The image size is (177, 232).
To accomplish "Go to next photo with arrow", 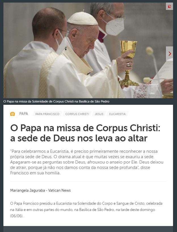I will (x=169, y=54).
